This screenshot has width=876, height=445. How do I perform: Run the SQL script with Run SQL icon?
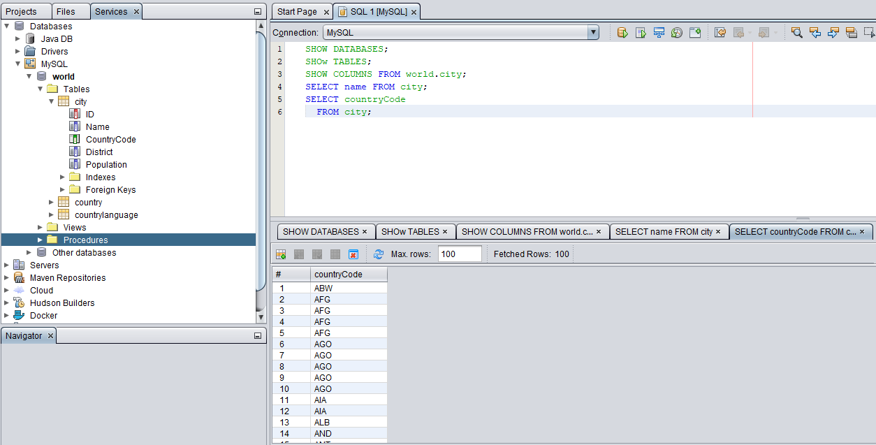pos(622,32)
